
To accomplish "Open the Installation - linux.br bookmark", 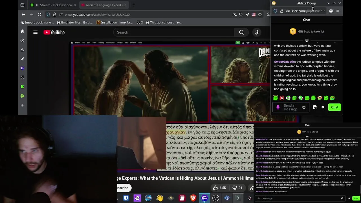I will point(115,22).
